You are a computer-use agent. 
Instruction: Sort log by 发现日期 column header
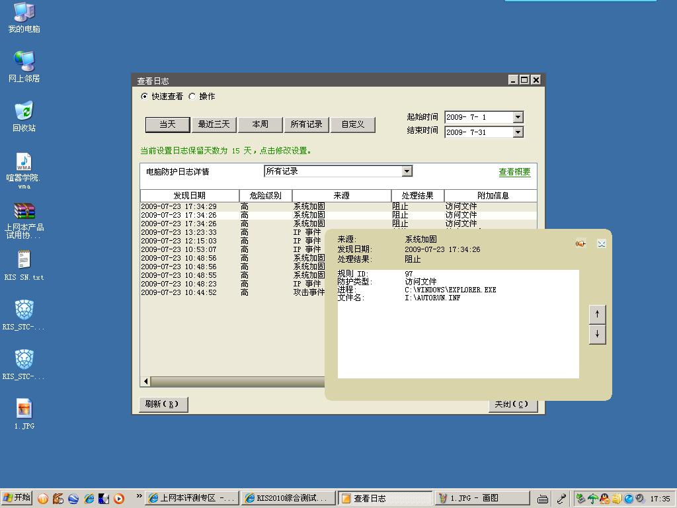point(189,196)
